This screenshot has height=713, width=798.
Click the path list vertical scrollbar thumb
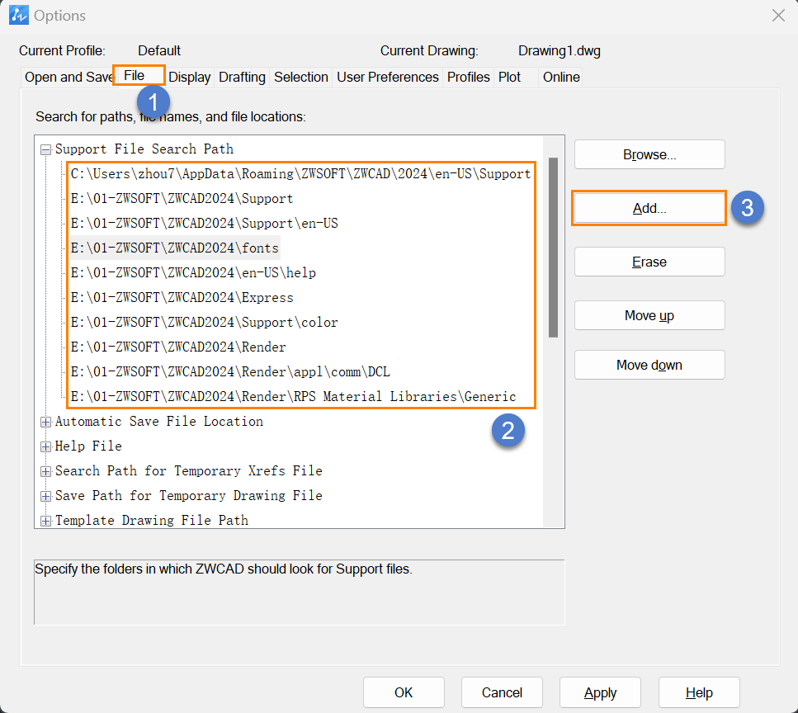pos(553,248)
